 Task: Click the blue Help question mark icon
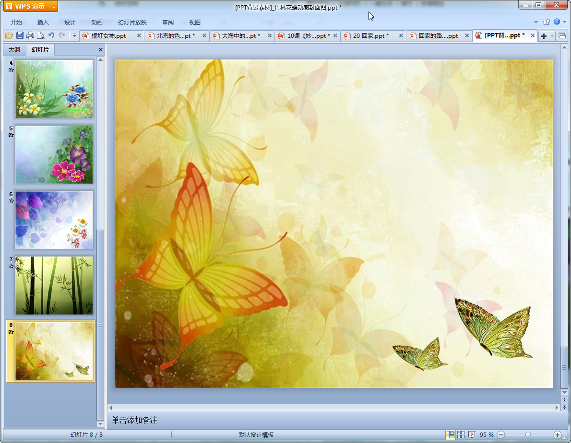(x=557, y=22)
